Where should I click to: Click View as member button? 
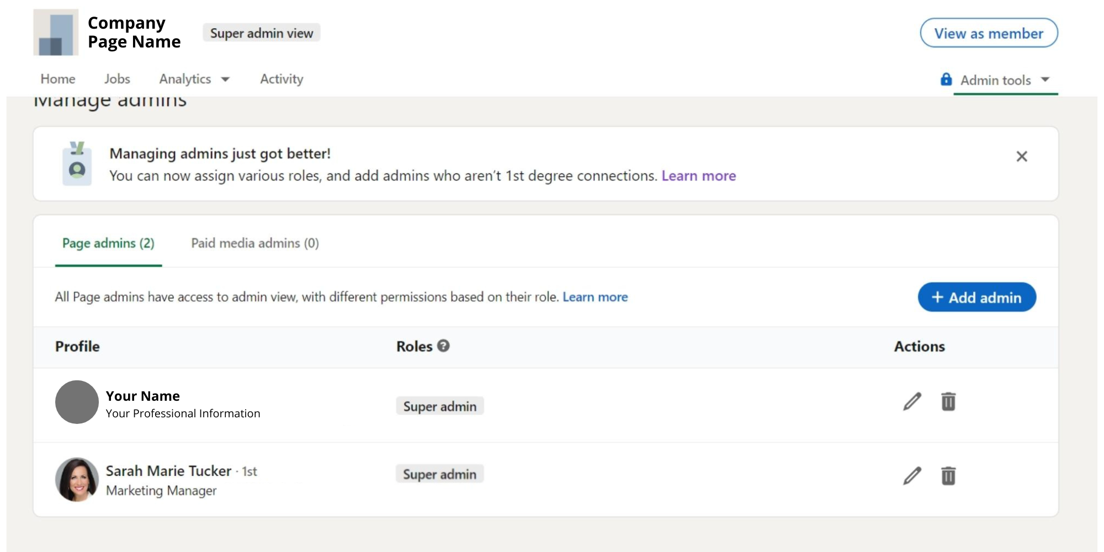click(x=988, y=33)
